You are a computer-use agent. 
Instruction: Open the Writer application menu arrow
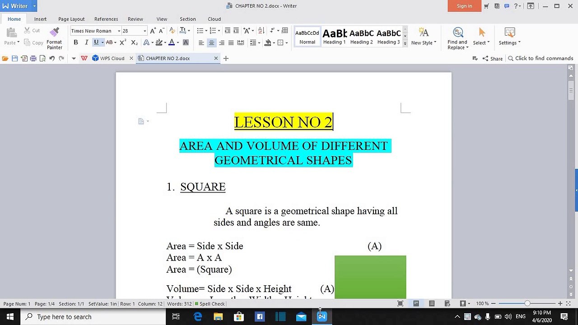(x=34, y=6)
